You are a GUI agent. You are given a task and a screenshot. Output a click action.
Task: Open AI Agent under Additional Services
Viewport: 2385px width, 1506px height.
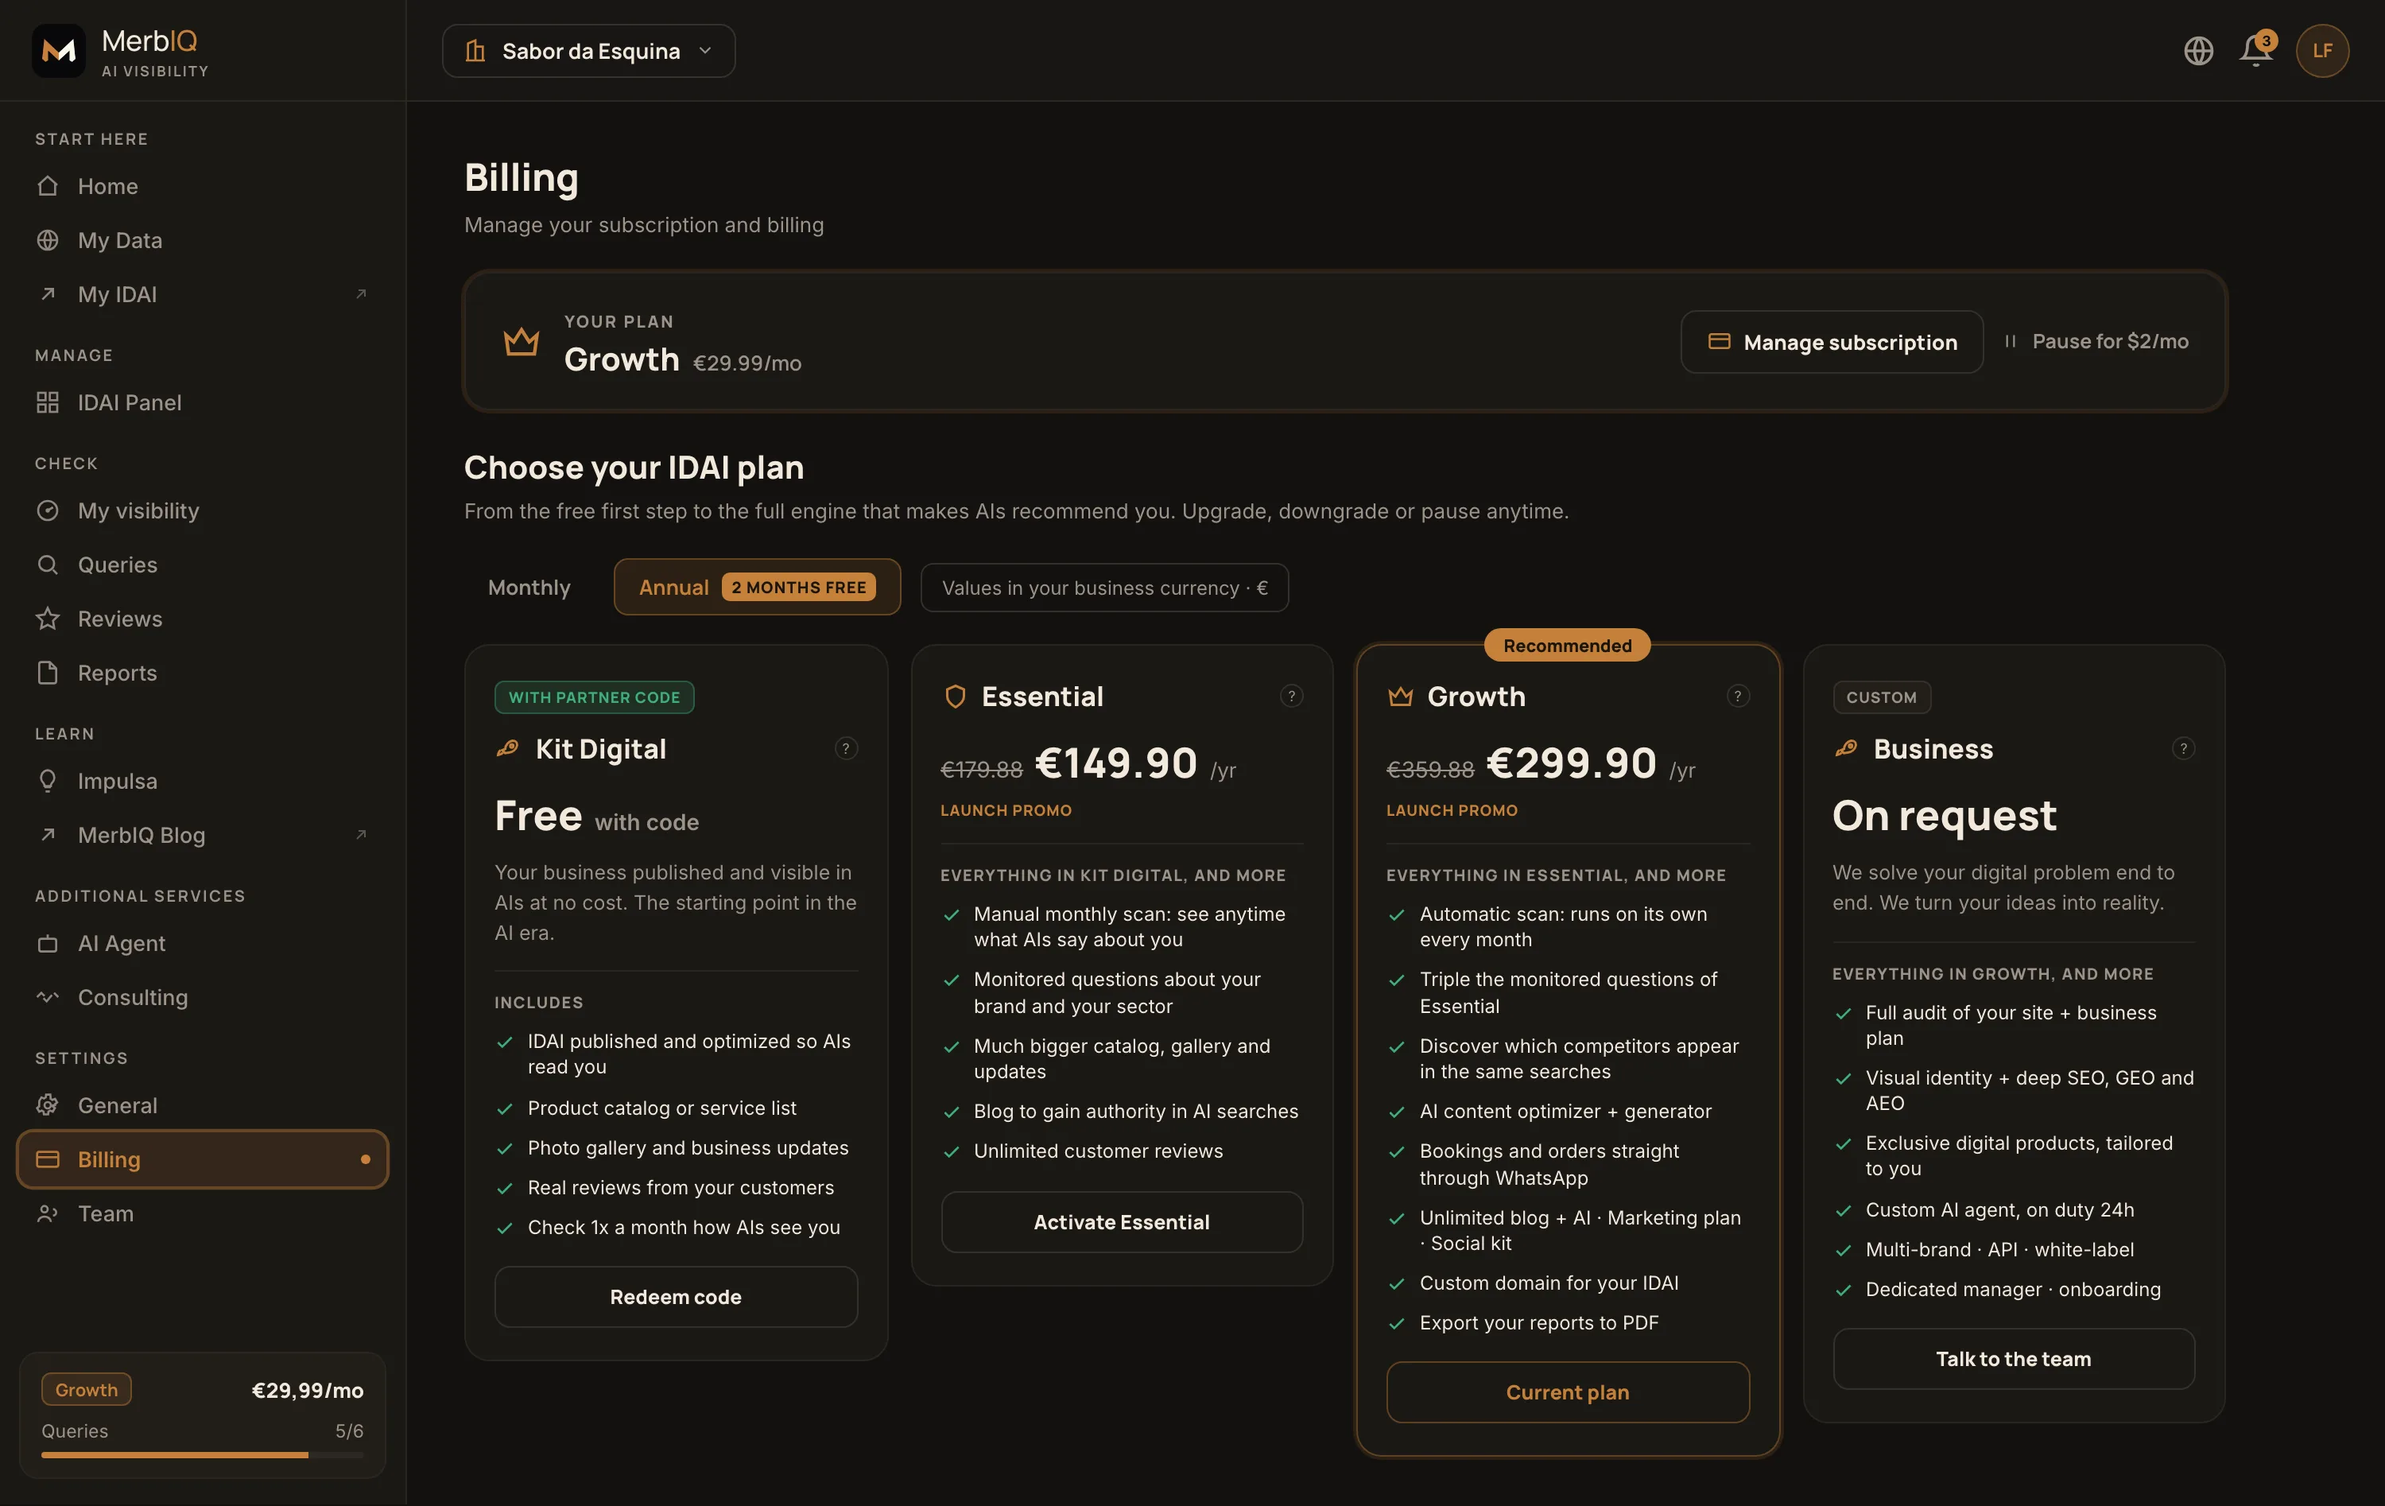click(202, 943)
